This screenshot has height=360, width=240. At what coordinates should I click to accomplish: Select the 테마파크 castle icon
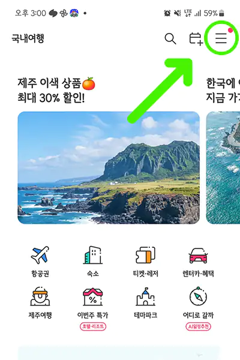point(145,296)
